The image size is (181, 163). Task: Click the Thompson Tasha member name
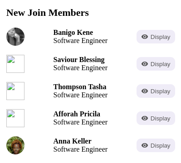(80, 87)
